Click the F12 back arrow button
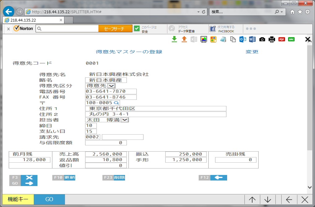Viewport: 315px width, 207px height. pyautogui.click(x=218, y=178)
